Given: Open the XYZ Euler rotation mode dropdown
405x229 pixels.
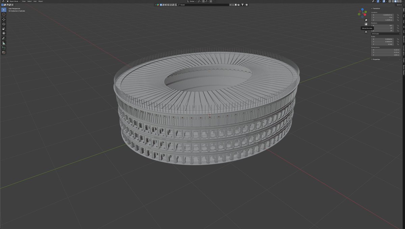Looking at the screenshot, I should (x=386, y=33).
